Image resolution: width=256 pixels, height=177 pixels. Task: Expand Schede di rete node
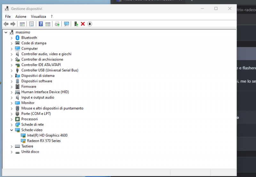point(12,125)
